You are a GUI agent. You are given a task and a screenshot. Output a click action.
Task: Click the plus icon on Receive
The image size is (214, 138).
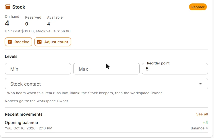tap(10, 42)
